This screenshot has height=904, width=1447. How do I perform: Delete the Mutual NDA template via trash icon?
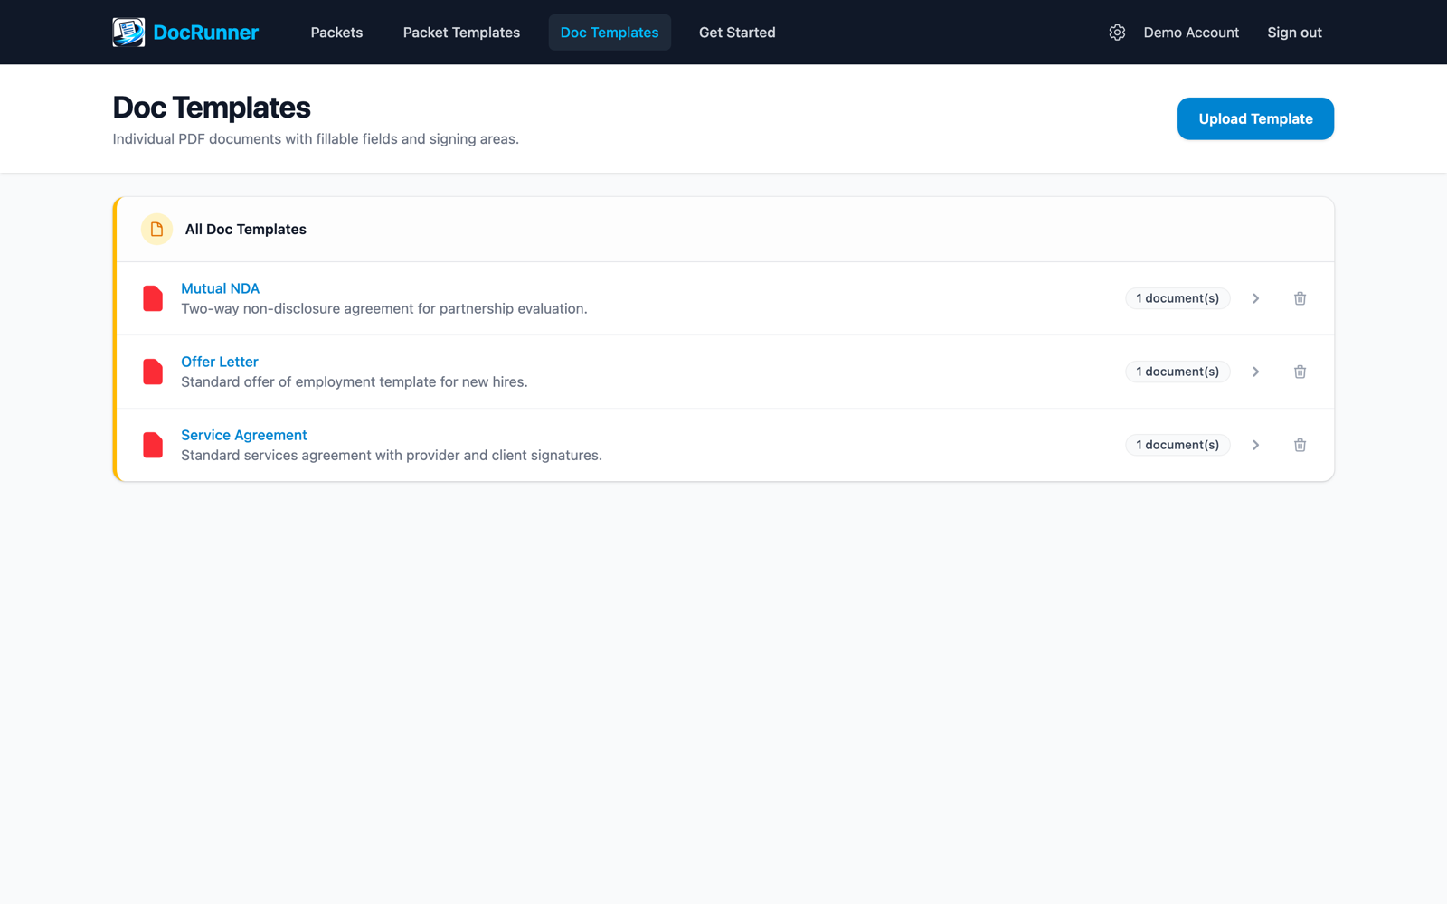1300,298
